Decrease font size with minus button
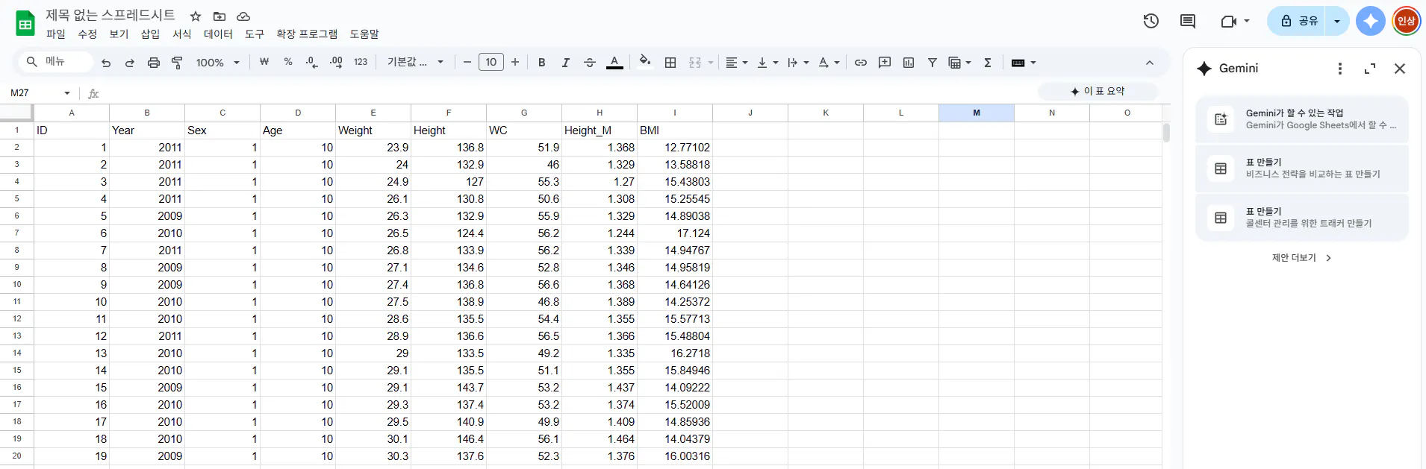Viewport: 1426px width, 469px height. pyautogui.click(x=467, y=62)
